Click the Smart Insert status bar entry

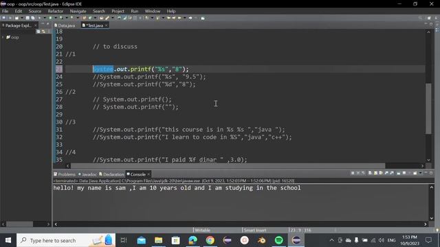[x=255, y=231]
